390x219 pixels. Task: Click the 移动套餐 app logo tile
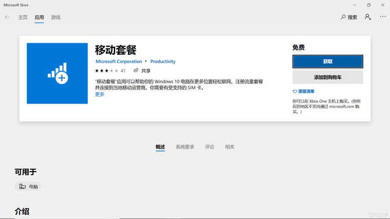click(x=57, y=73)
